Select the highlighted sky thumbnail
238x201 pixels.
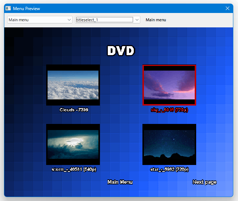(x=169, y=85)
